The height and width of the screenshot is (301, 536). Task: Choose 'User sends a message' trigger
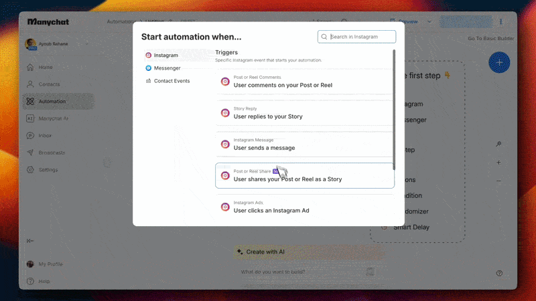point(304,144)
